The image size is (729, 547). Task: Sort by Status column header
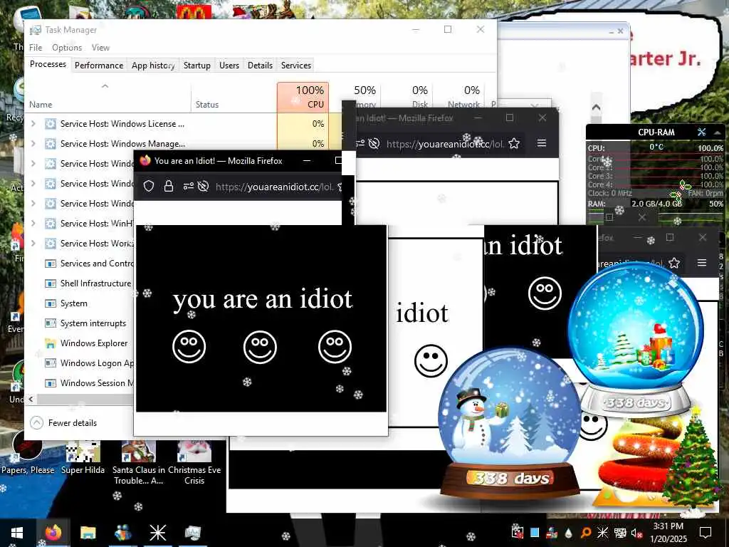click(x=234, y=97)
